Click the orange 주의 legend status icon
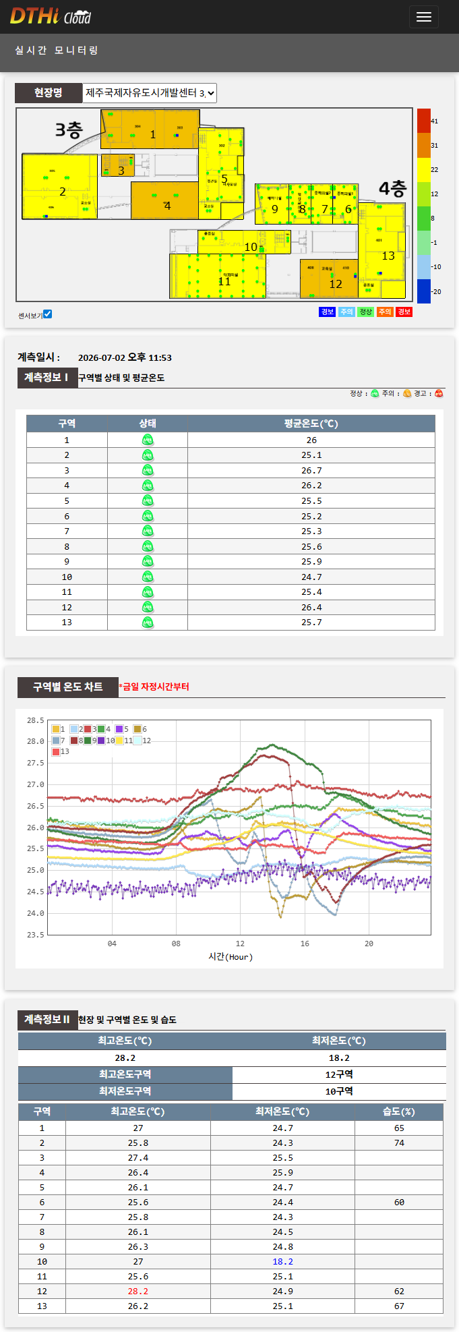Screen dimensions: 459x1332 point(407,394)
